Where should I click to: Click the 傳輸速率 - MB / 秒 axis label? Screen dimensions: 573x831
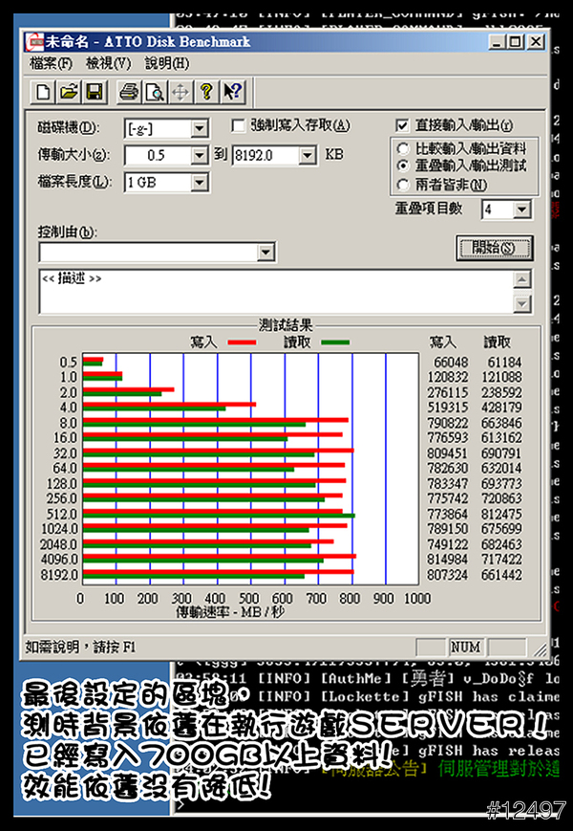coord(231,612)
